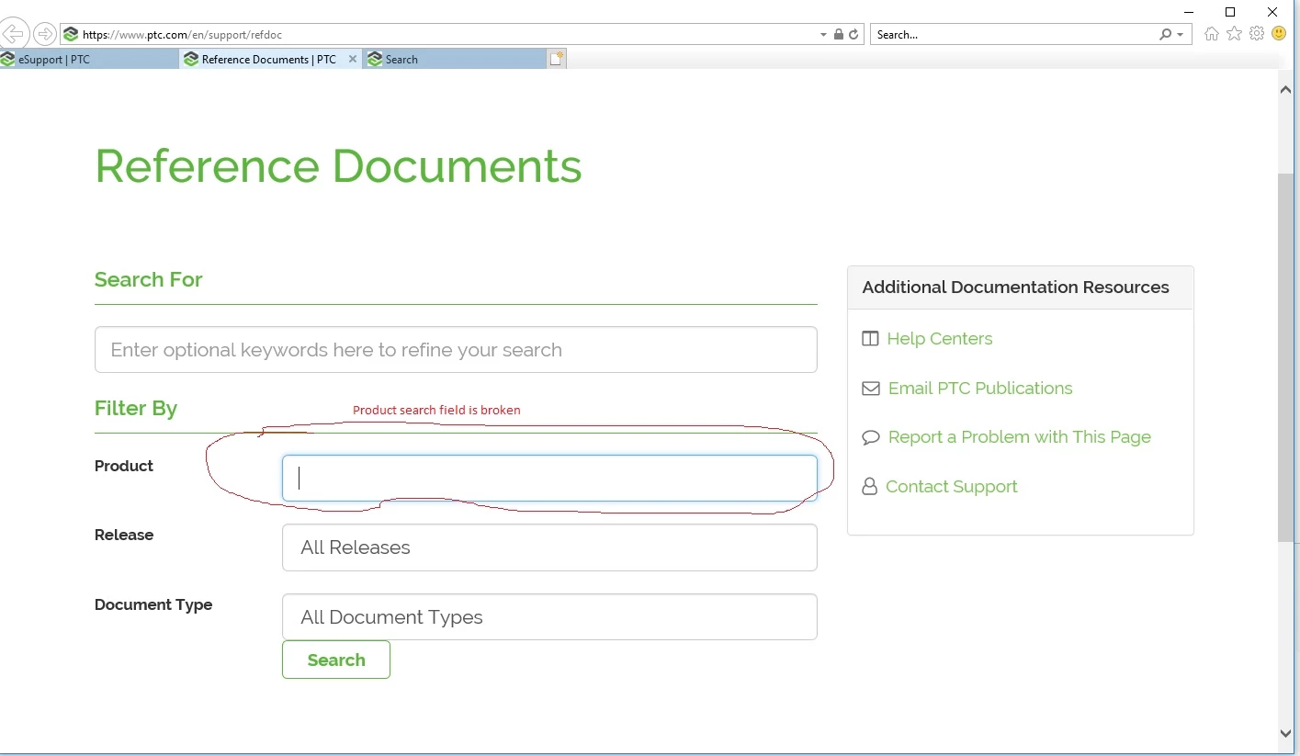Click the Product label
The width and height of the screenshot is (1300, 756).
point(124,466)
